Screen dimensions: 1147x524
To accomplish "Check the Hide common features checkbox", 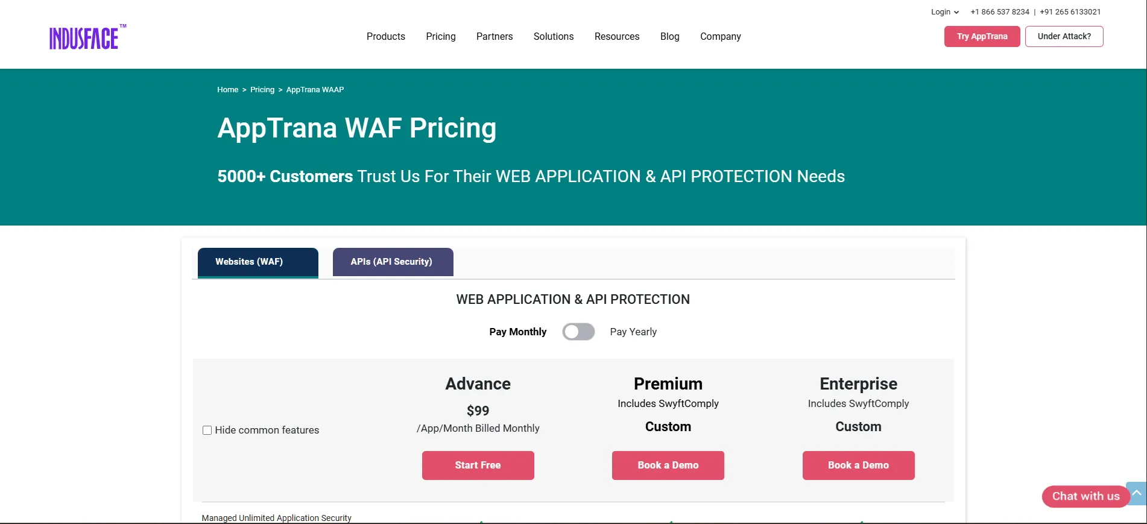I will click(207, 431).
